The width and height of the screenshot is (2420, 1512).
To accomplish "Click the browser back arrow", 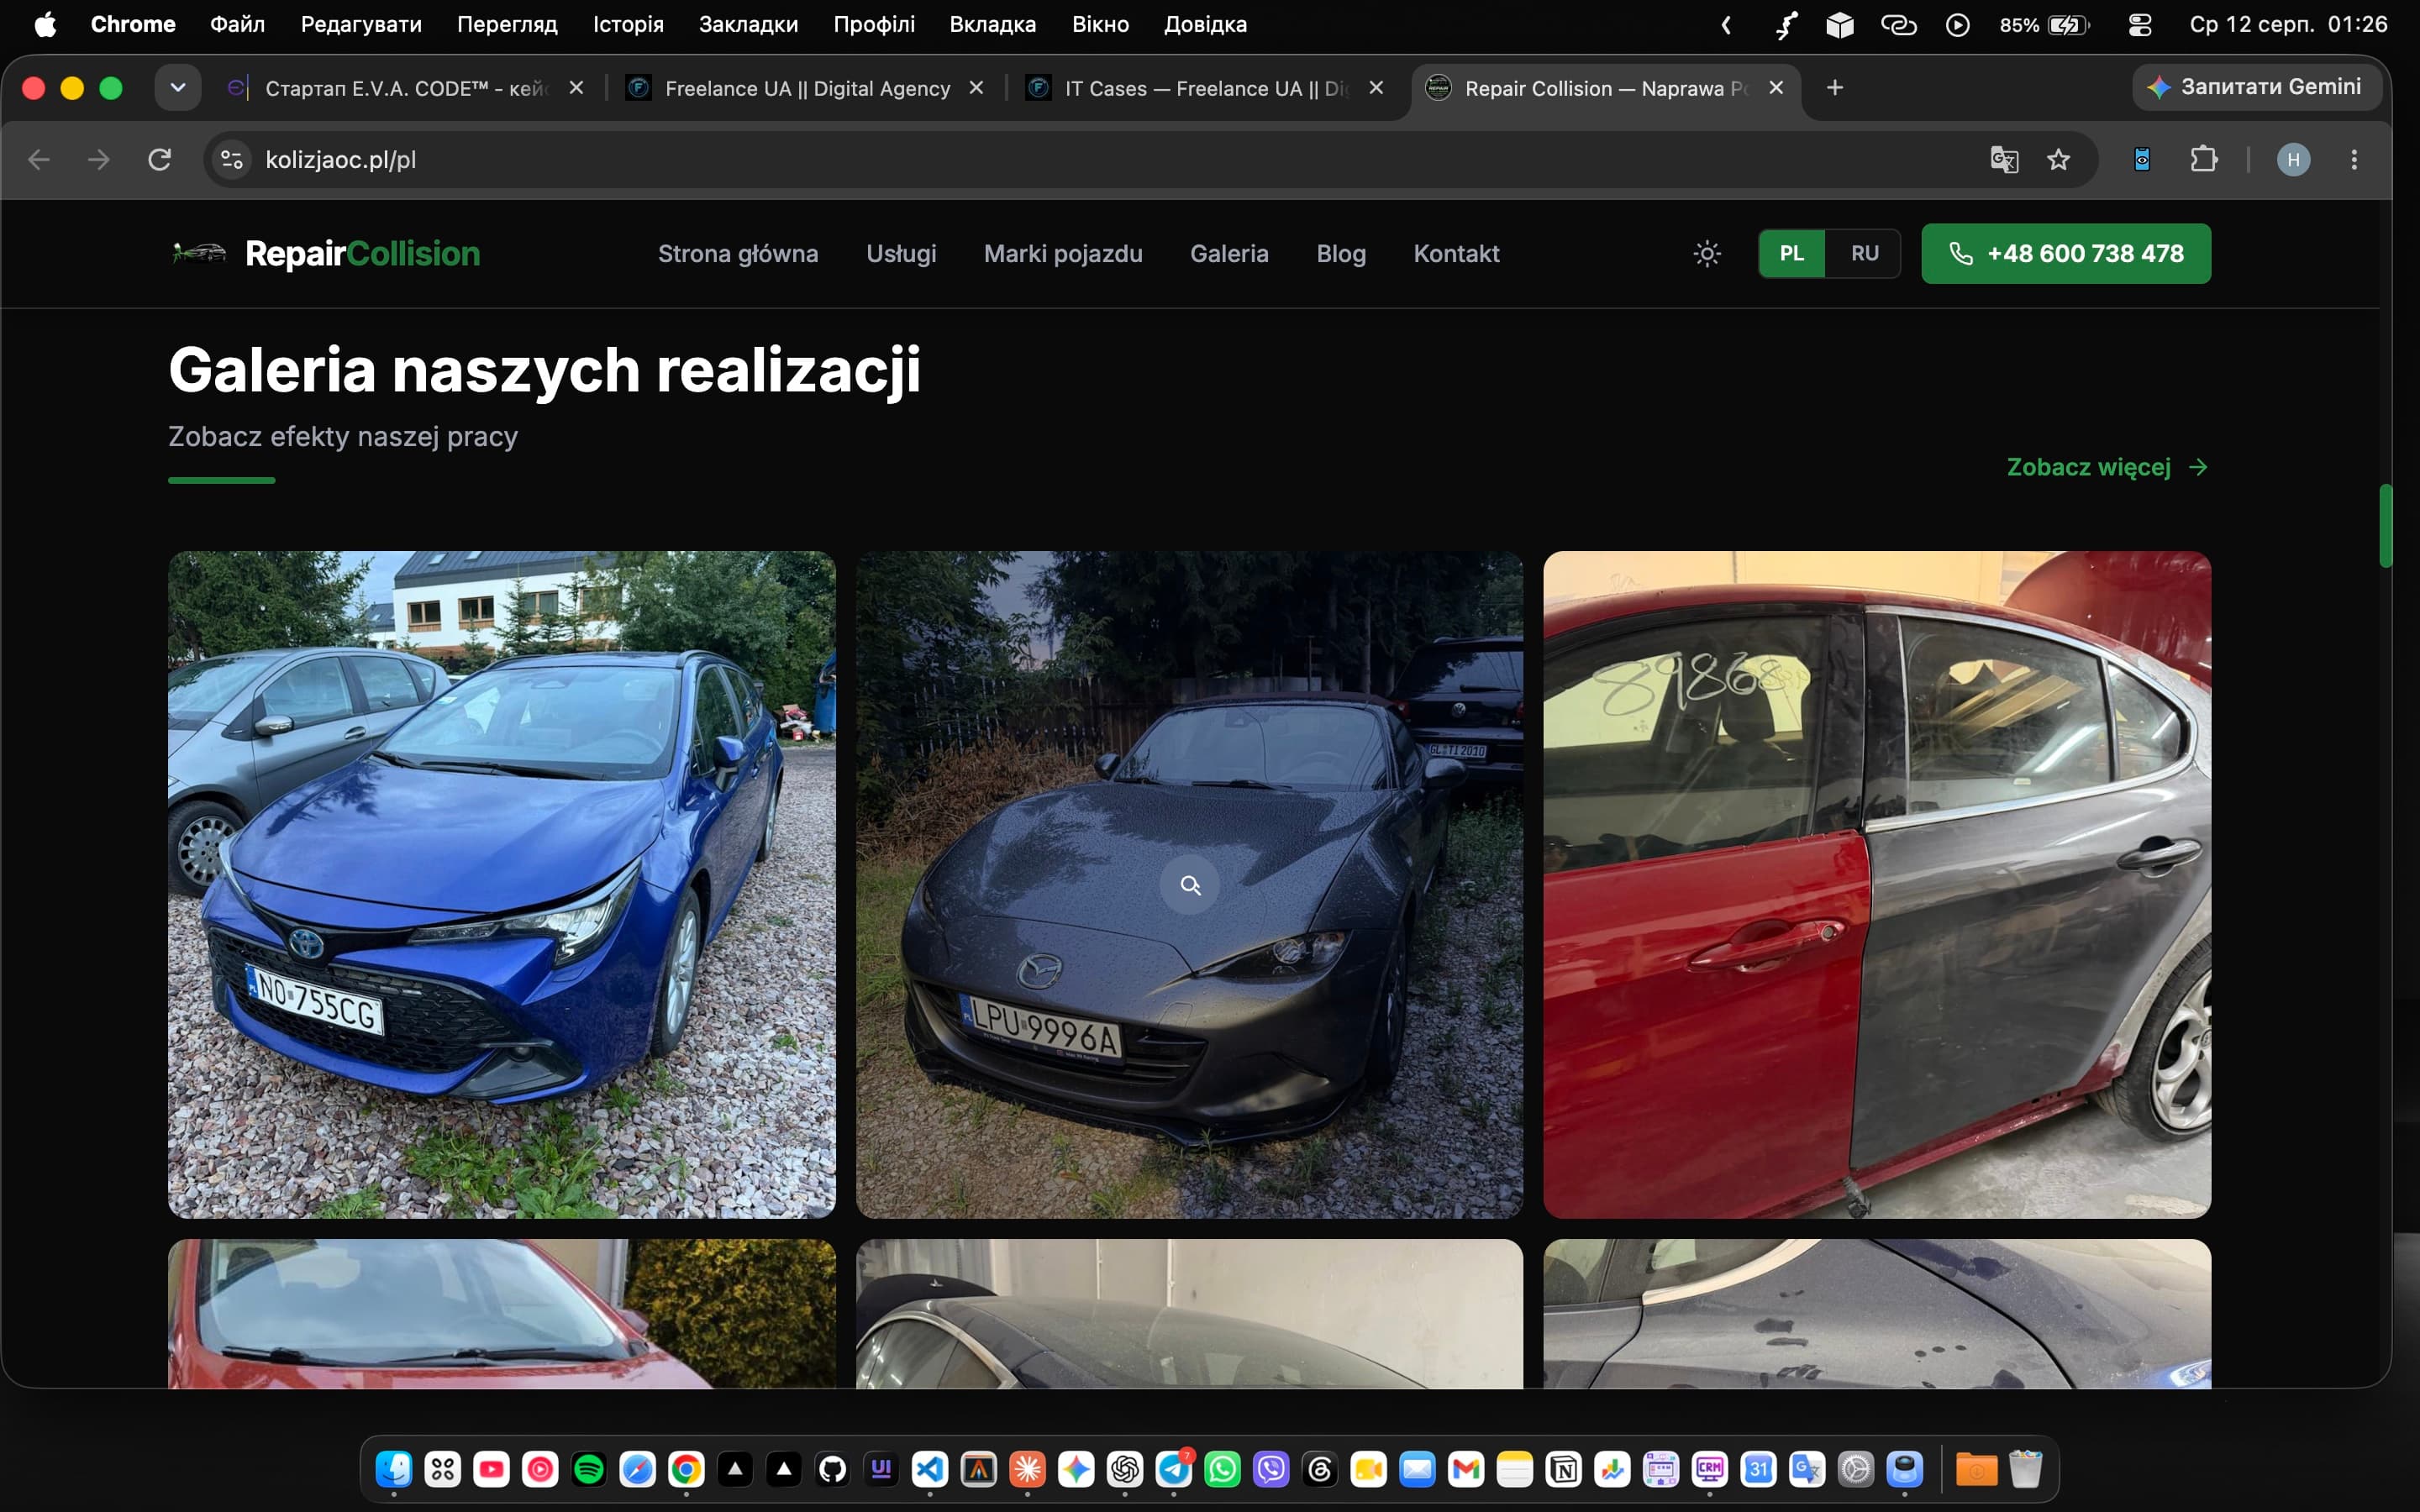I will pyautogui.click(x=39, y=160).
